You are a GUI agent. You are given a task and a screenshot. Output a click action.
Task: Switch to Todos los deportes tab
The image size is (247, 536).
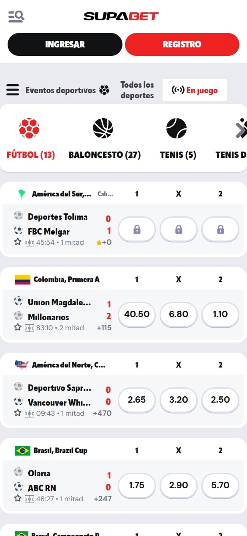pyautogui.click(x=137, y=90)
